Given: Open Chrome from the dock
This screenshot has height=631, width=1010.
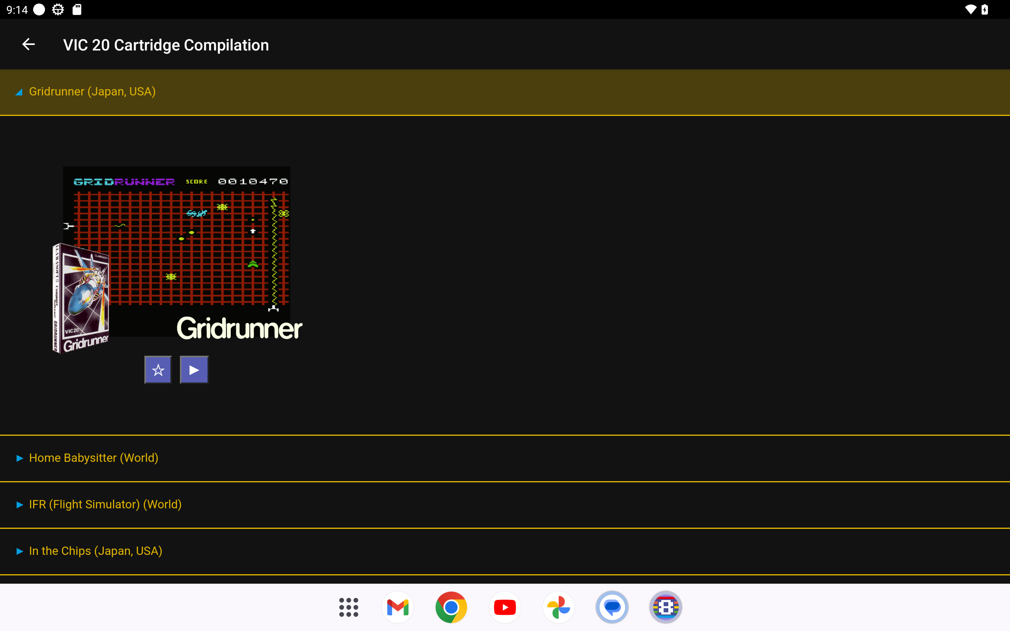Looking at the screenshot, I should click(x=451, y=607).
